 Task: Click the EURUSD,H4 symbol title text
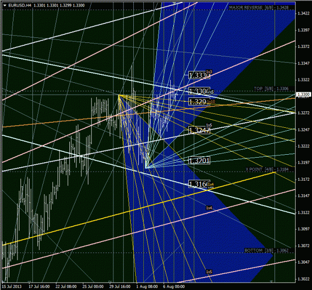[20, 5]
